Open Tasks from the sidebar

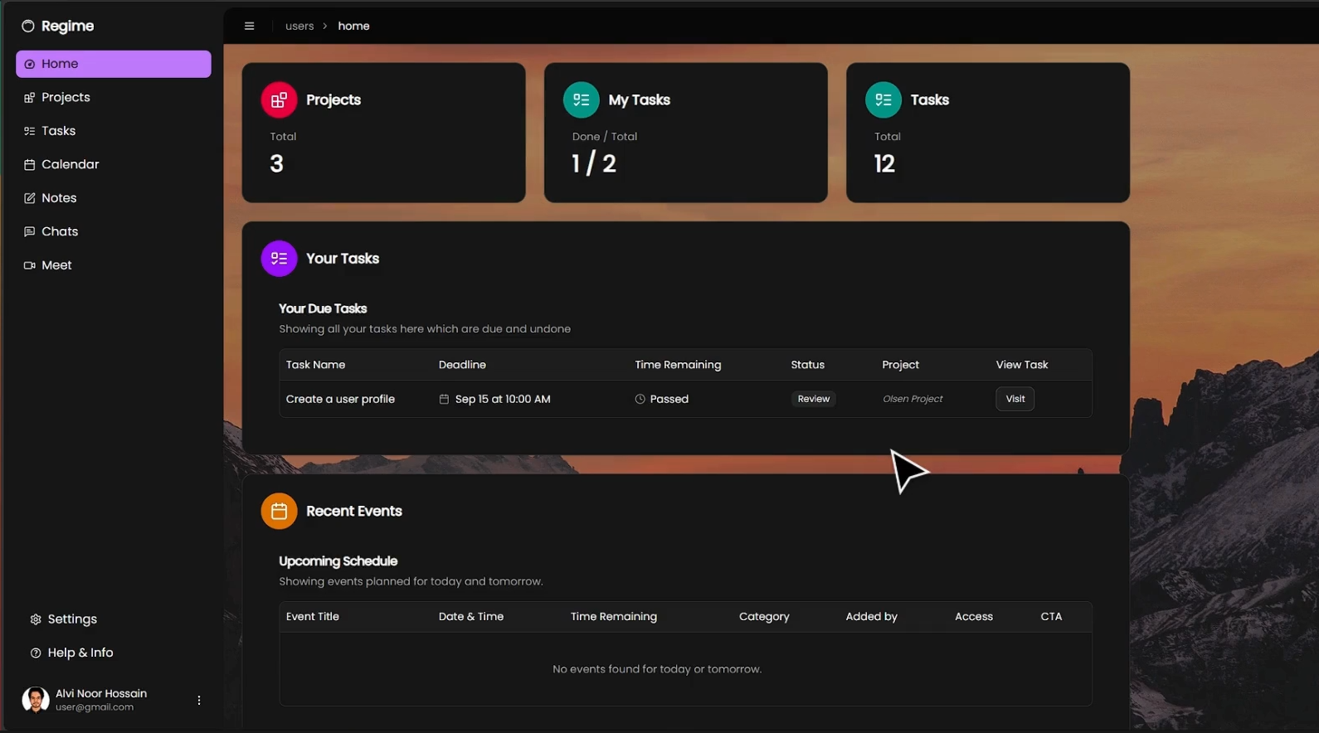tap(114, 131)
